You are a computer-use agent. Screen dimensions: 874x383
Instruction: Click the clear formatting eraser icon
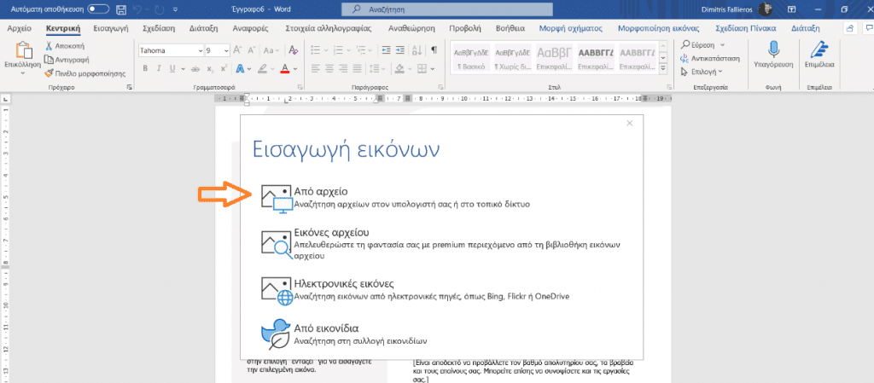[294, 50]
